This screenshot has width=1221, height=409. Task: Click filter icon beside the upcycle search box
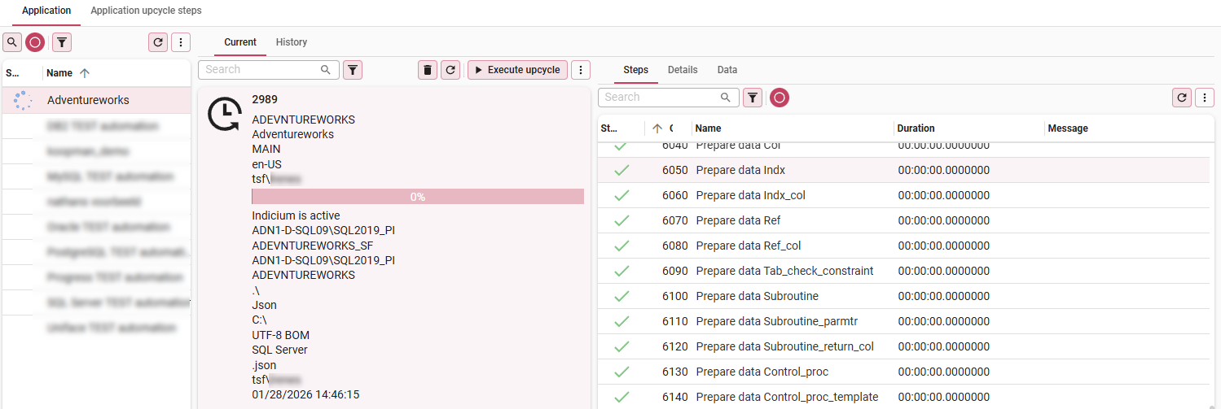(352, 70)
